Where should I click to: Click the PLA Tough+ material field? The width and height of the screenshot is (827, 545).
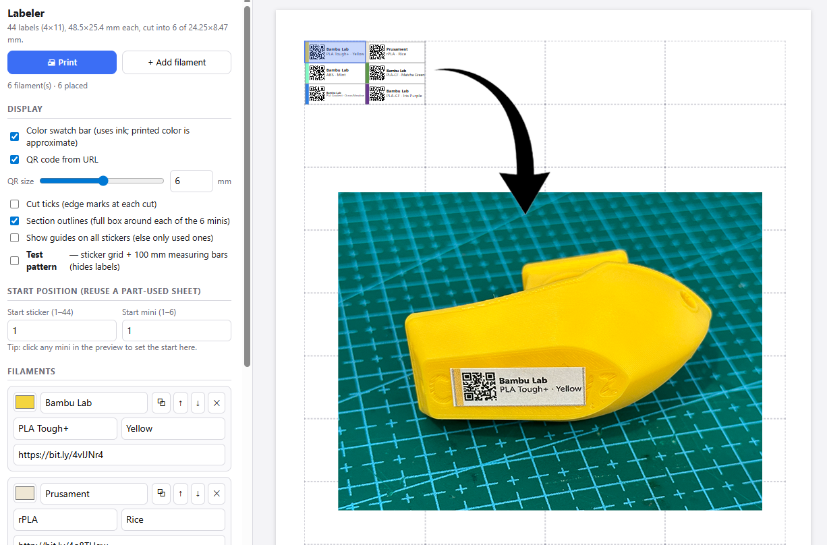click(x=65, y=428)
